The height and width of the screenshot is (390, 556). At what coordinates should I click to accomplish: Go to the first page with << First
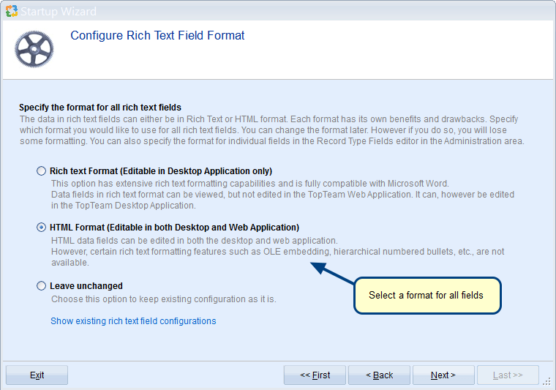315,375
